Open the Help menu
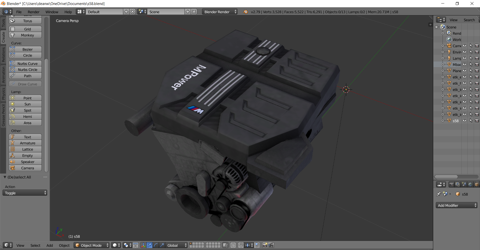This screenshot has height=250, width=480. tap(68, 12)
